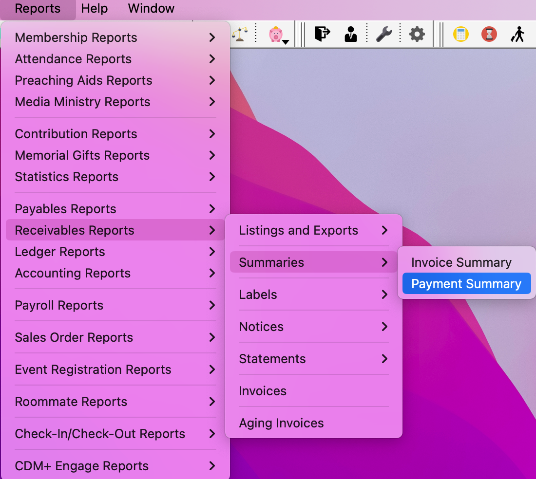Expand the Statements submenu chevron
The image size is (536, 479).
coord(384,359)
